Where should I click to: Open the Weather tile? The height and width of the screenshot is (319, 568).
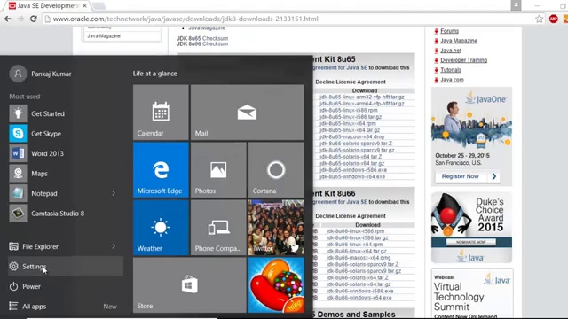point(161,227)
